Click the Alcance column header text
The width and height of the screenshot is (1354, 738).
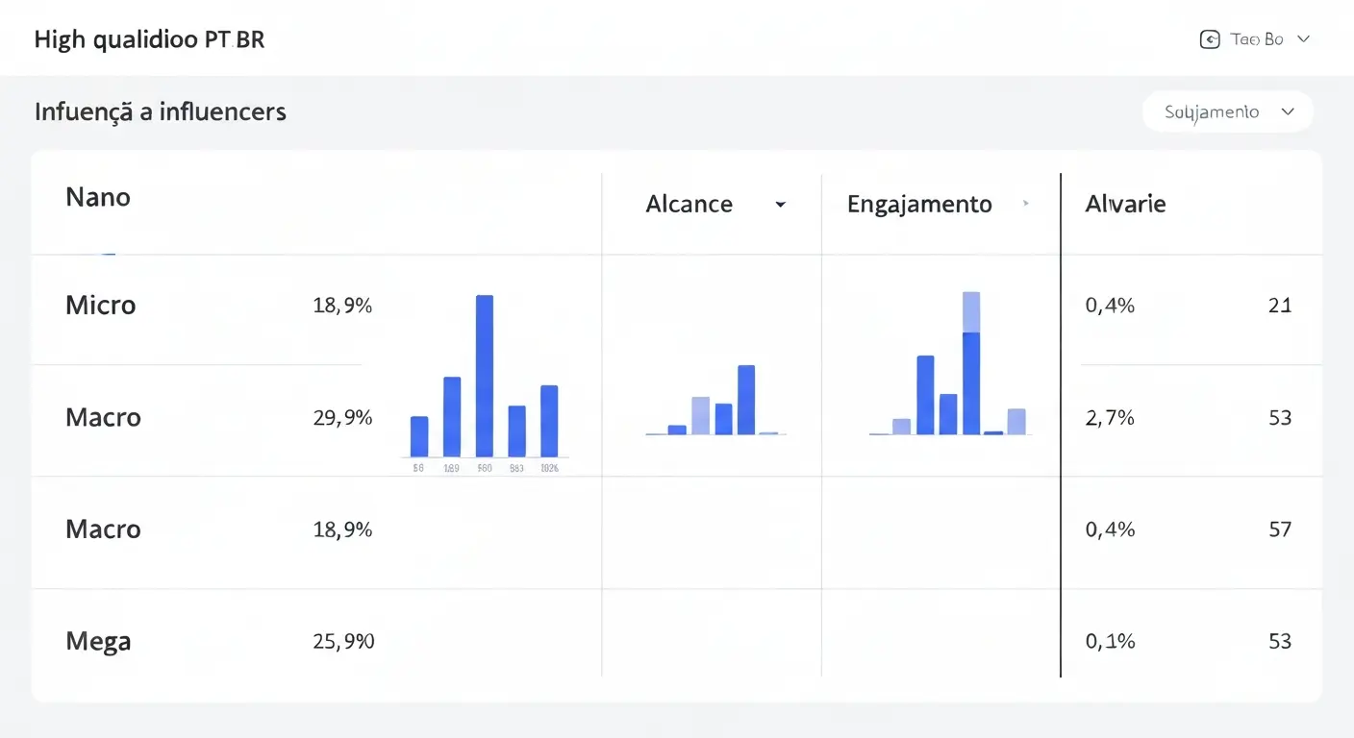[689, 204]
